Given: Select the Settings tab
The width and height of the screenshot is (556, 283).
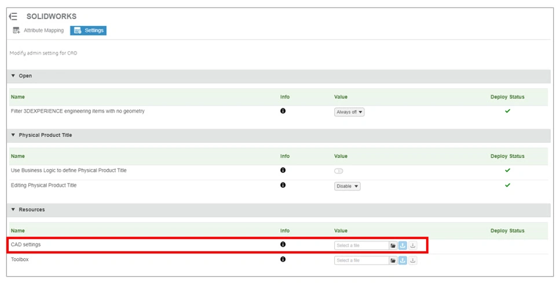Looking at the screenshot, I should pos(88,31).
